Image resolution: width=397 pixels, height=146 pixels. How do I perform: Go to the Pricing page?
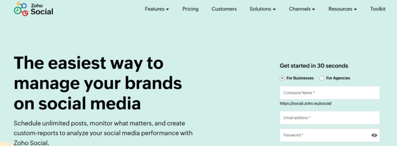point(190,9)
